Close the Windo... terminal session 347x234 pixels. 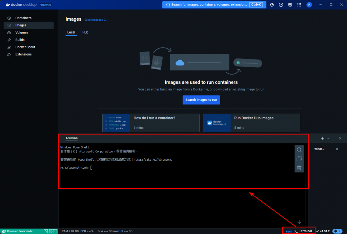coord(337,149)
